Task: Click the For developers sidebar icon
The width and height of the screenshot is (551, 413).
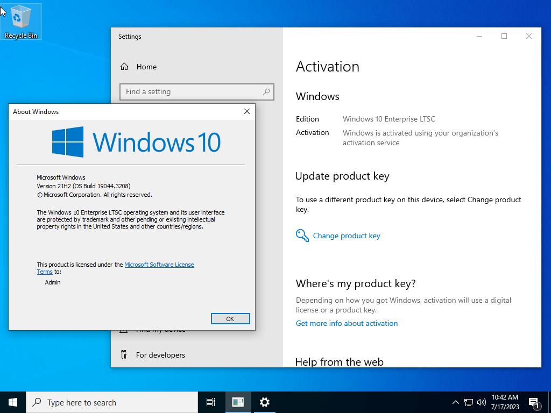Action: [124, 355]
